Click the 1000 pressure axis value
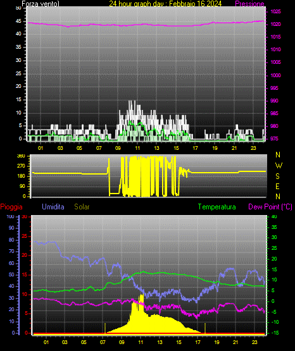 click(275, 75)
